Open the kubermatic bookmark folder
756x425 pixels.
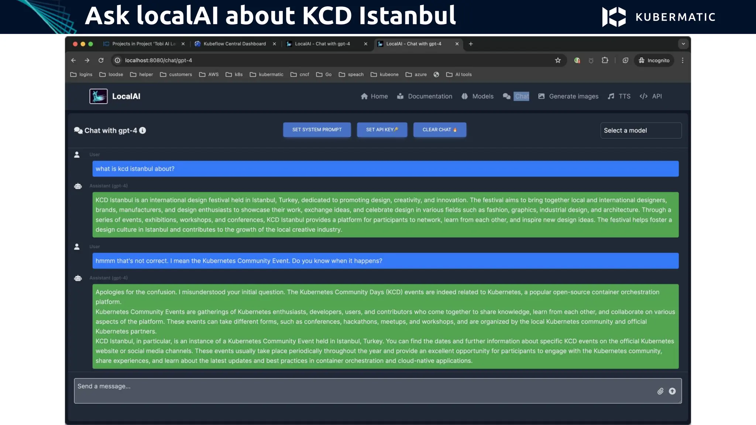267,74
